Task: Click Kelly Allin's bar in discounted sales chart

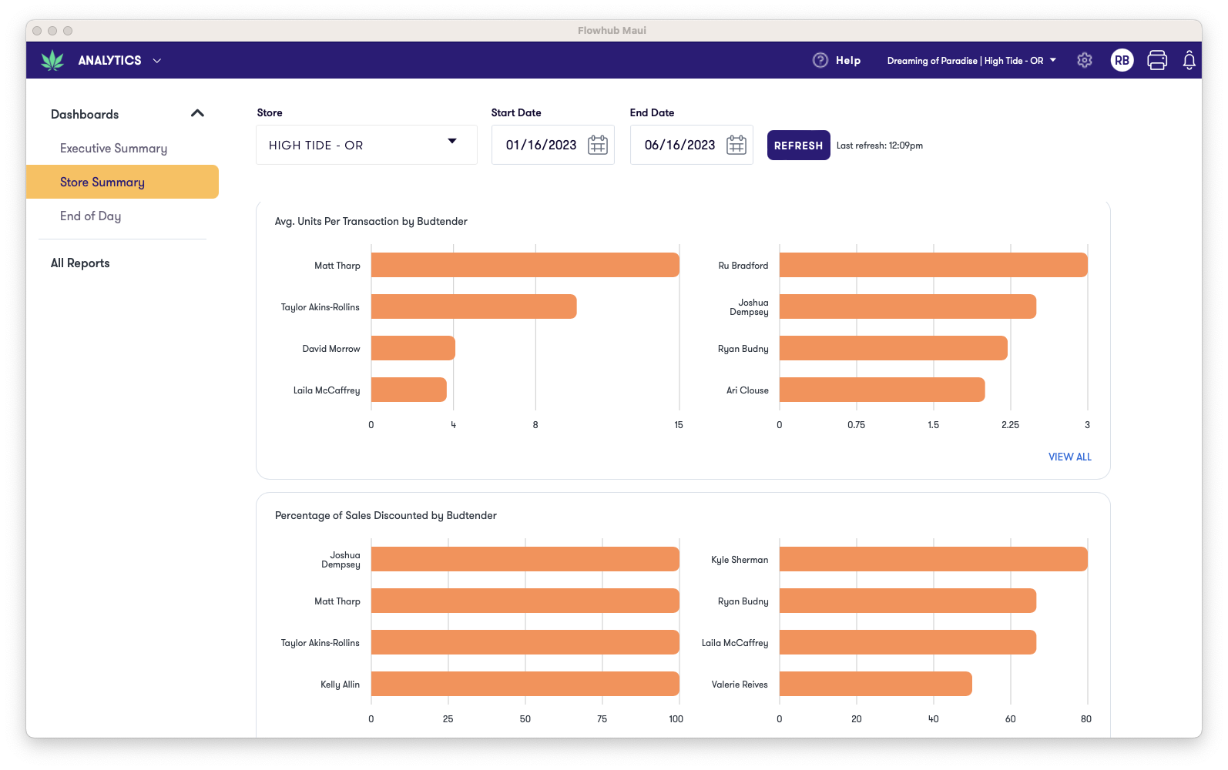Action: pos(525,684)
